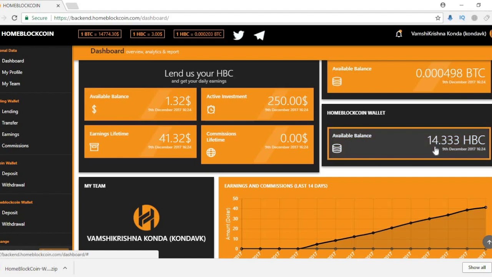Open Commissions in the sidebar
Viewport: 492px width, 277px height.
click(x=15, y=146)
